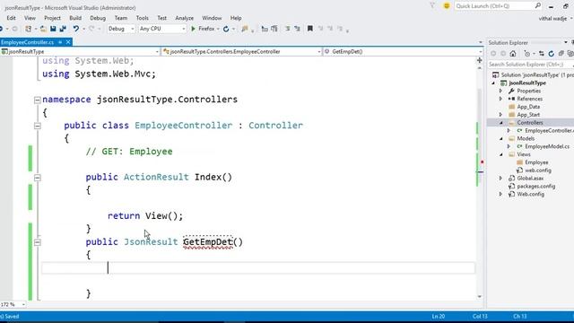Open the Test menu
Screen dimensions: 574x323
point(161,18)
